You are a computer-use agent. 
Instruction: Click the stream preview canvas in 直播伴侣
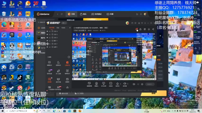(x=114, y=56)
